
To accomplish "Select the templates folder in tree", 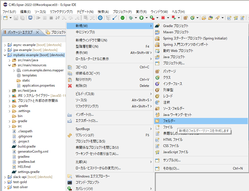I will coord(29,75).
